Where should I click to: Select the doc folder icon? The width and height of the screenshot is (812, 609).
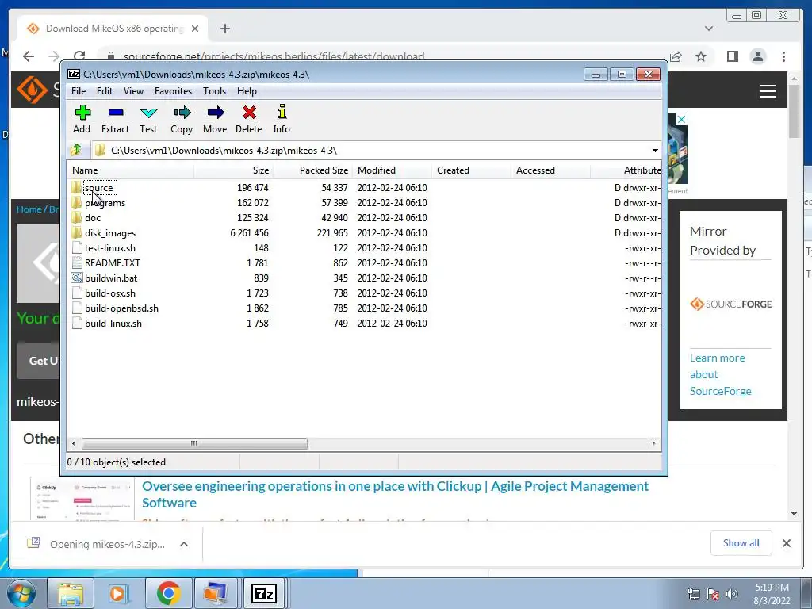tap(77, 217)
